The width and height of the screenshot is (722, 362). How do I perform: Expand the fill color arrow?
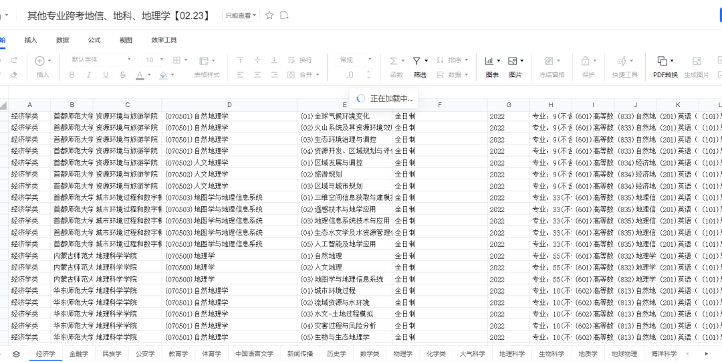pos(172,75)
